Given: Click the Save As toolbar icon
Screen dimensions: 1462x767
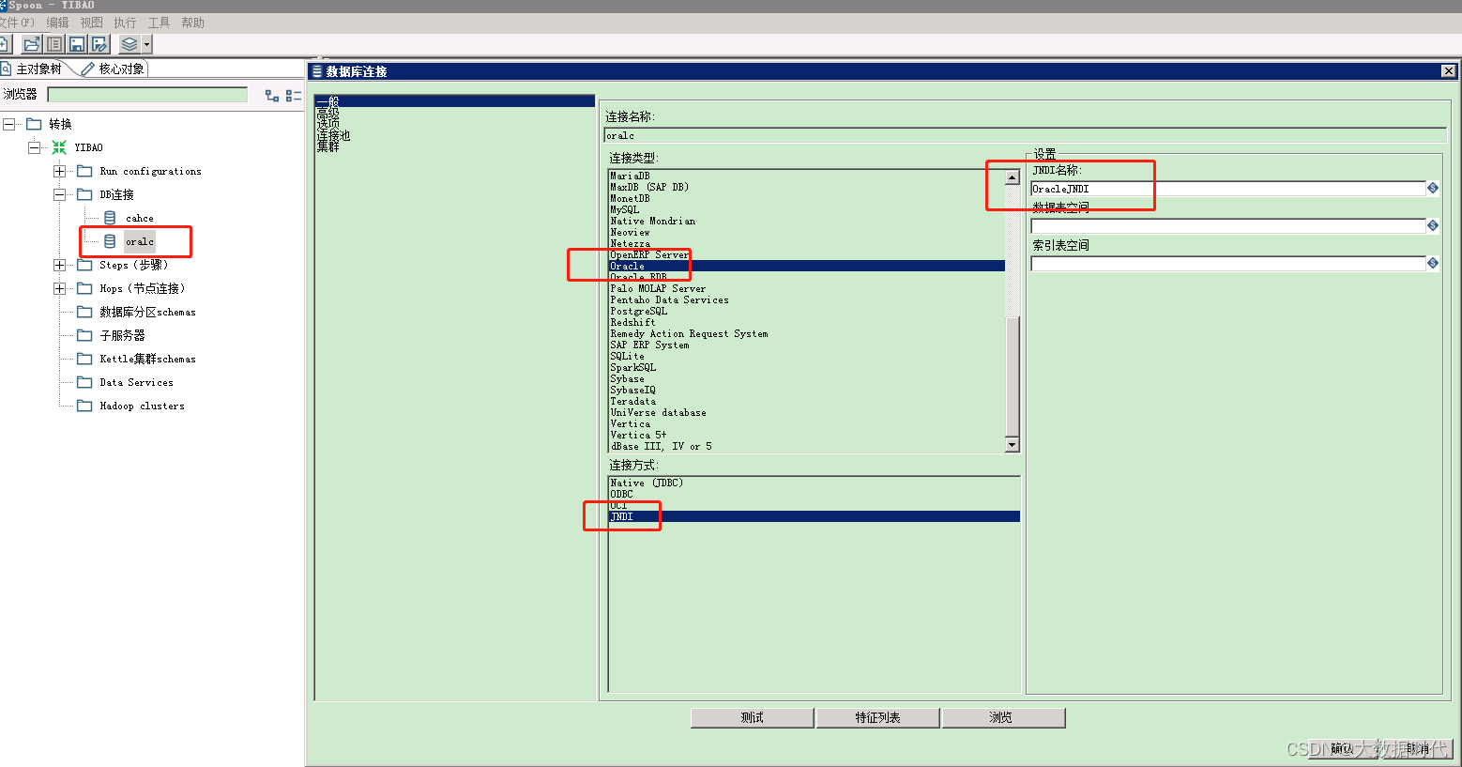Looking at the screenshot, I should (99, 43).
